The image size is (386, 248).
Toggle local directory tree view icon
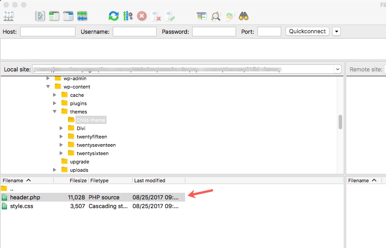click(x=54, y=16)
